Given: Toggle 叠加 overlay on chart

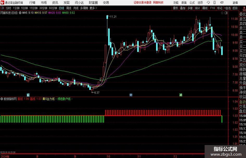Looking at the screenshot, I should tap(183, 8).
